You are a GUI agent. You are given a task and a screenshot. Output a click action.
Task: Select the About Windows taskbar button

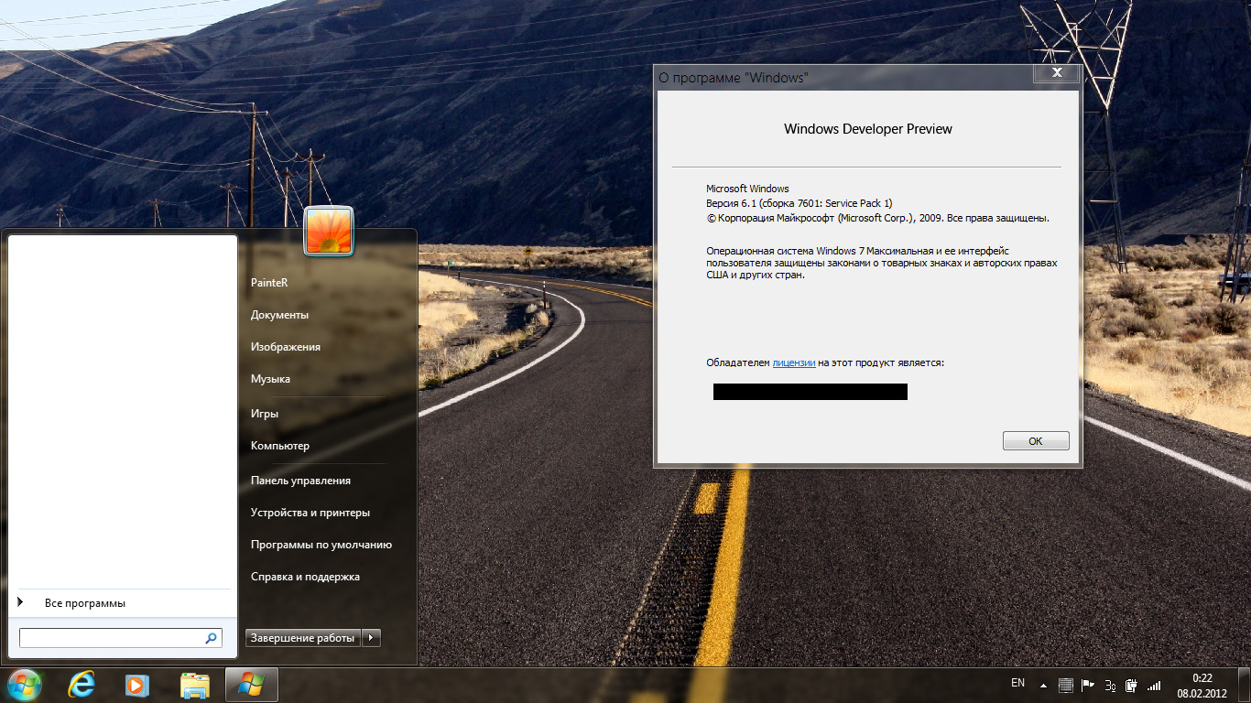click(251, 685)
